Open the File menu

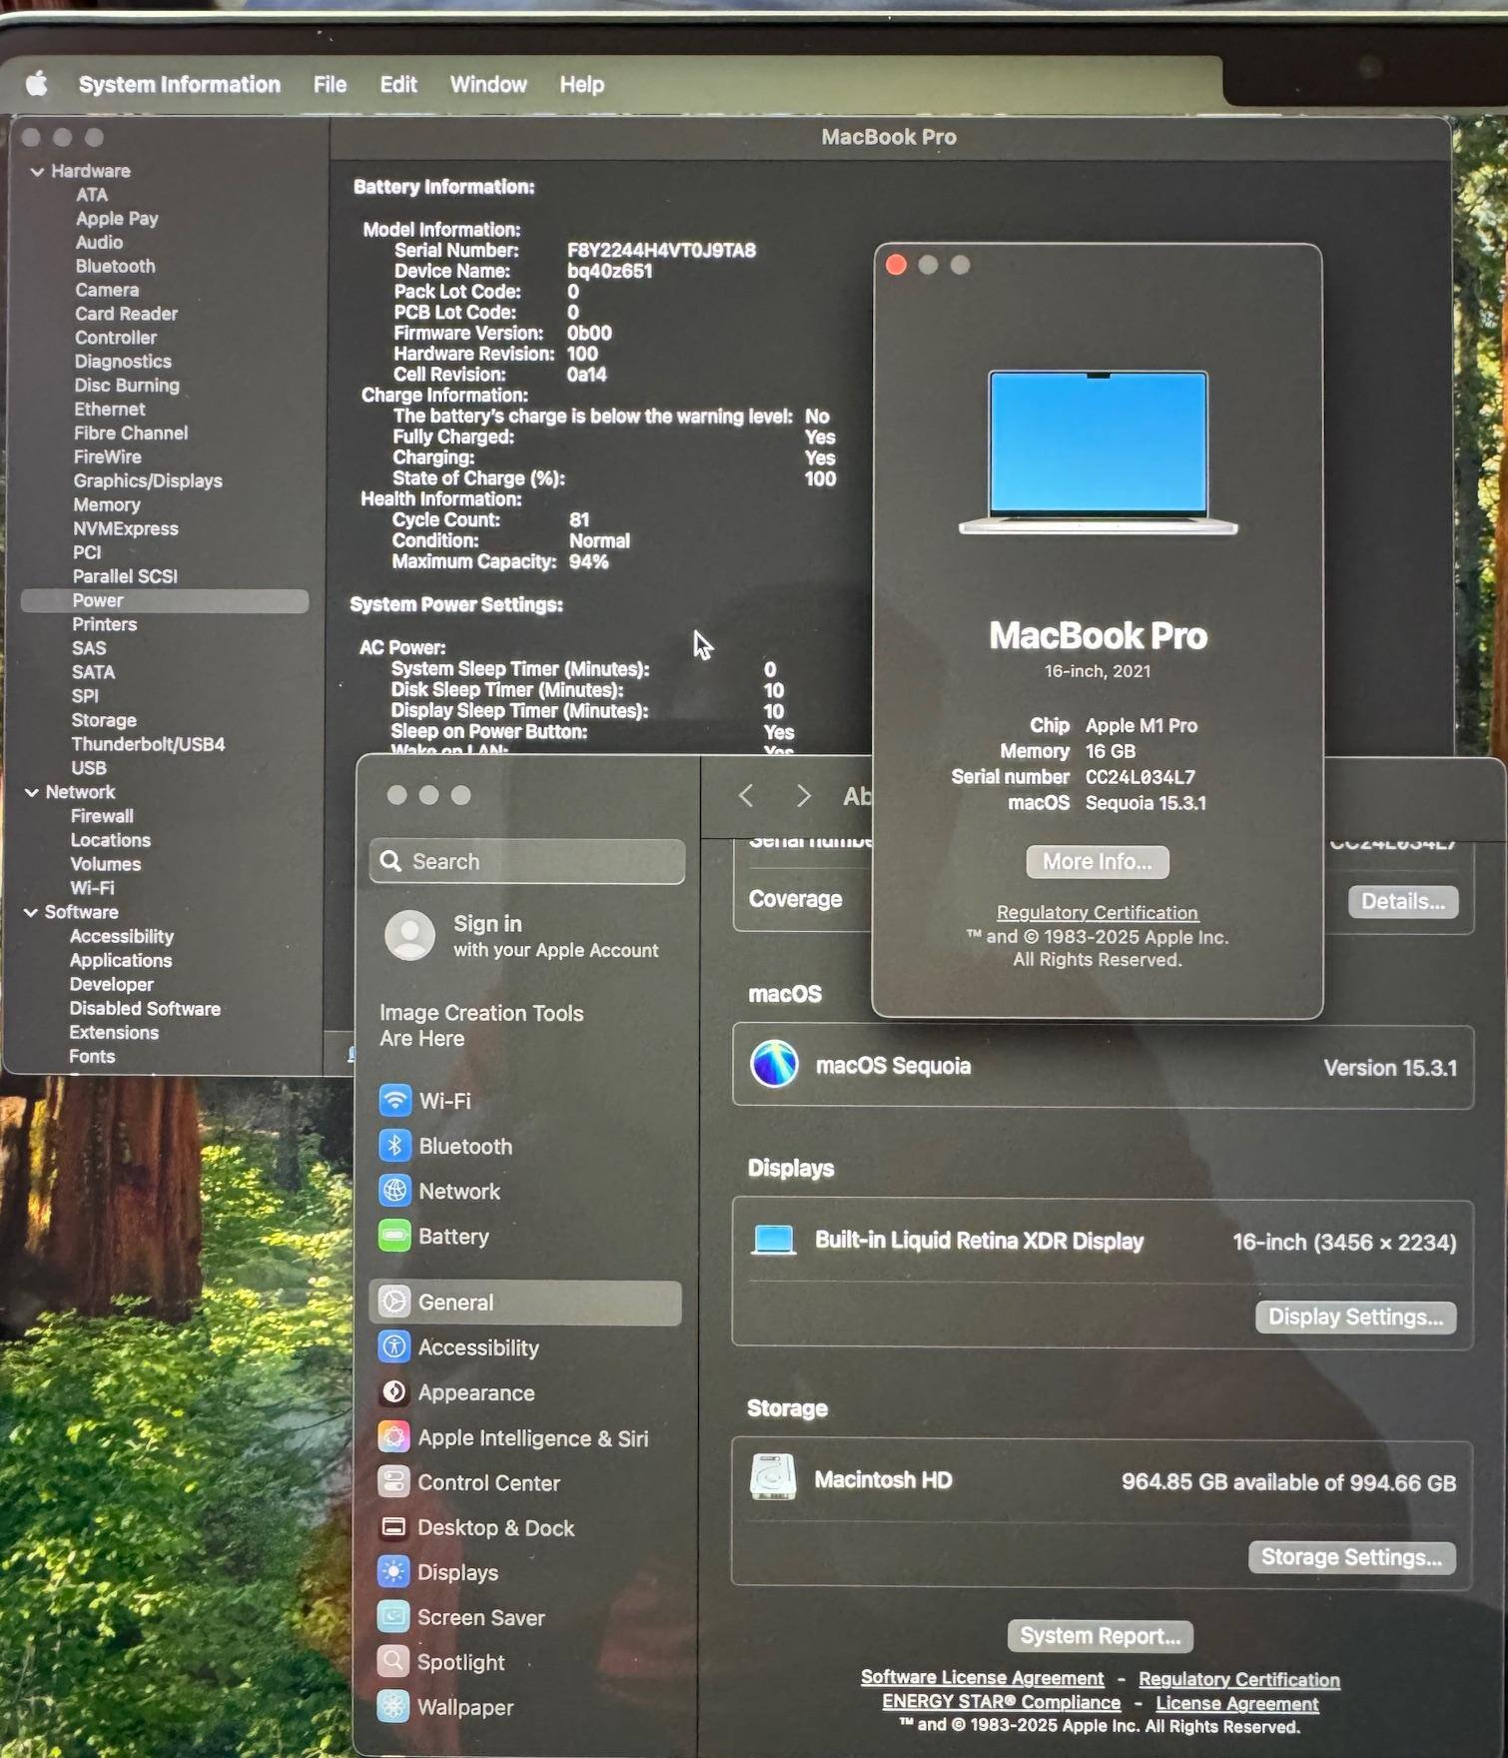330,85
